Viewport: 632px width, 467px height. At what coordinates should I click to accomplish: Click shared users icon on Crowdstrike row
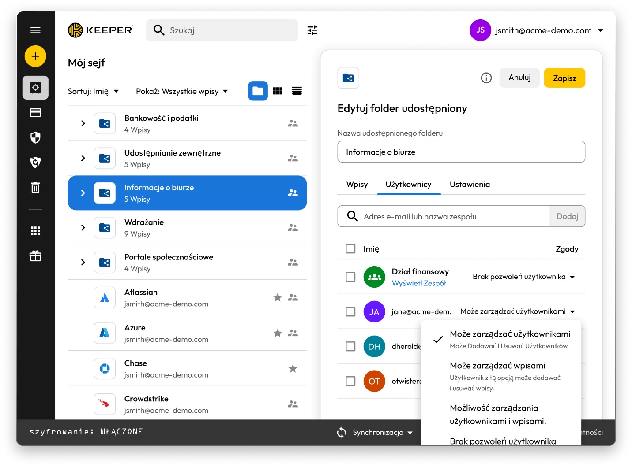click(293, 404)
